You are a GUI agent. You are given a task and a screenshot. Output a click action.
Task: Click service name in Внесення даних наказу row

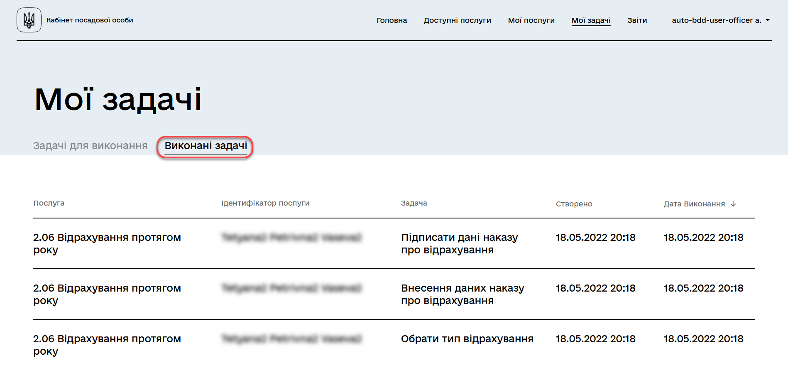click(107, 294)
